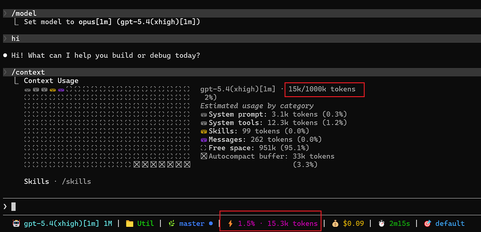Screen dimensions: 481x232
Task: Click the stopwatch timer icon
Action: coord(382,224)
